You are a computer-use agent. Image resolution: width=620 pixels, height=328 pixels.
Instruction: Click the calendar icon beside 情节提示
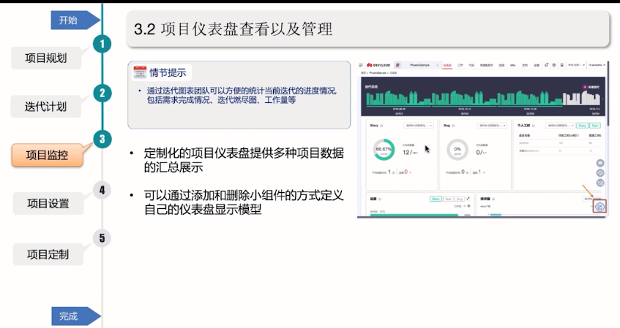coord(140,72)
